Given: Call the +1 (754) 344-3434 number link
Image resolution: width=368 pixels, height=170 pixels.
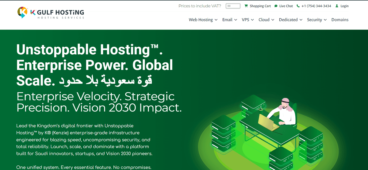Looking at the screenshot, I should click(316, 6).
